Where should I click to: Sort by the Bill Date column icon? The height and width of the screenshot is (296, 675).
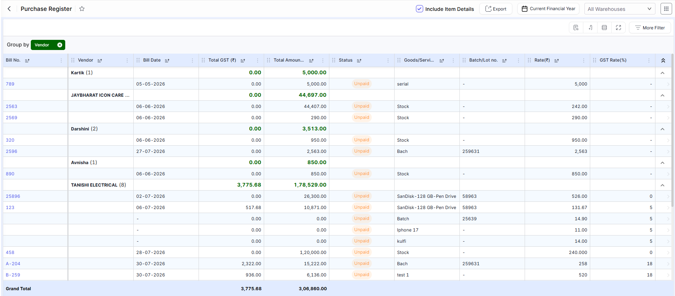(x=167, y=61)
